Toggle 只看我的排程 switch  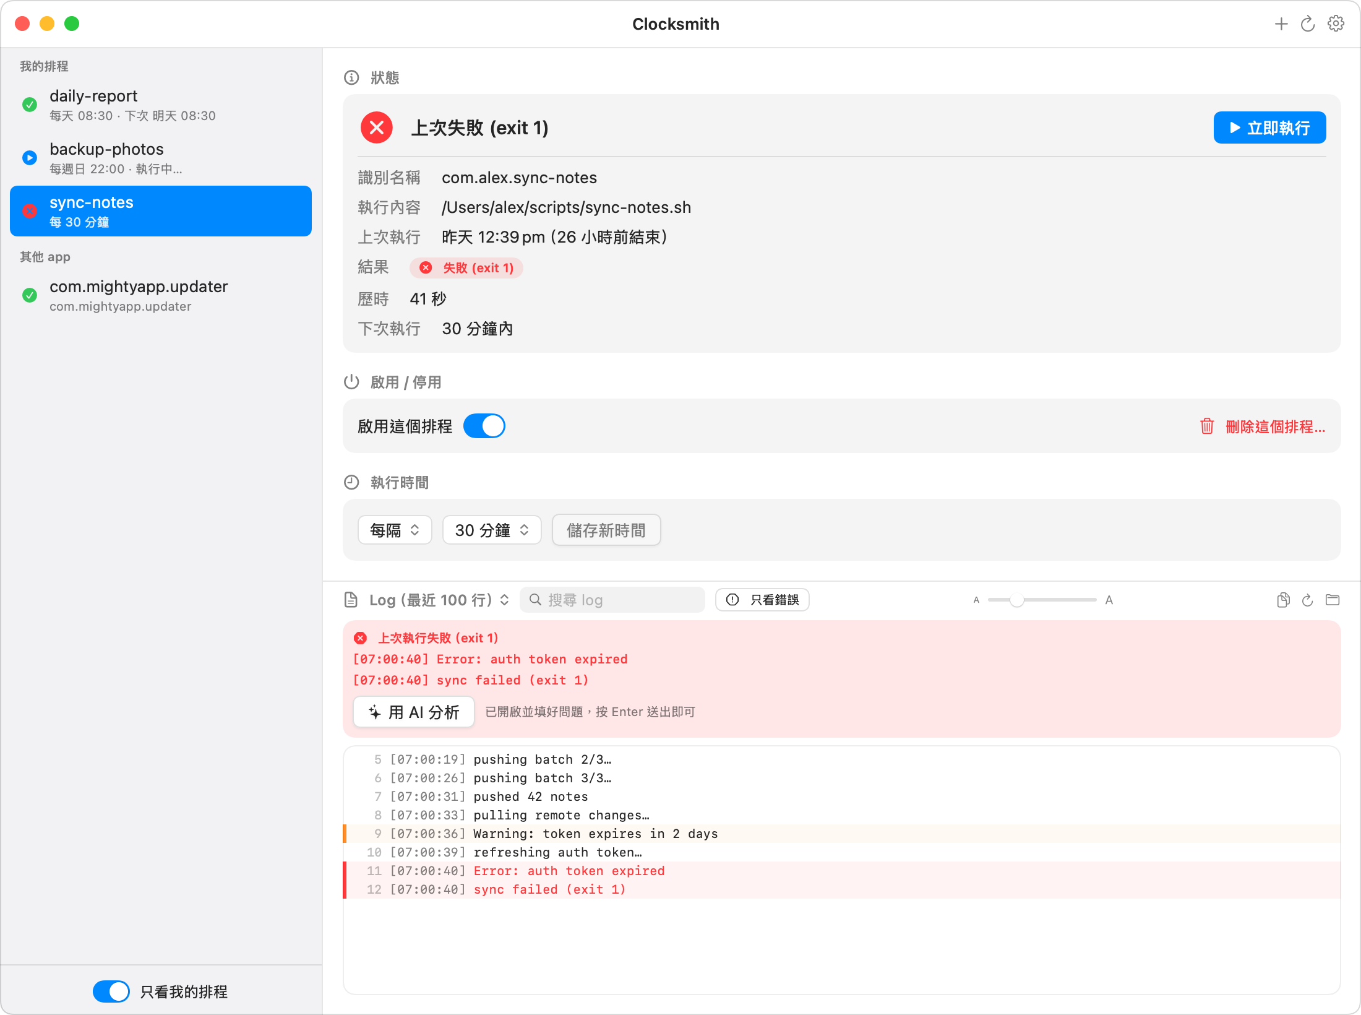pos(111,991)
